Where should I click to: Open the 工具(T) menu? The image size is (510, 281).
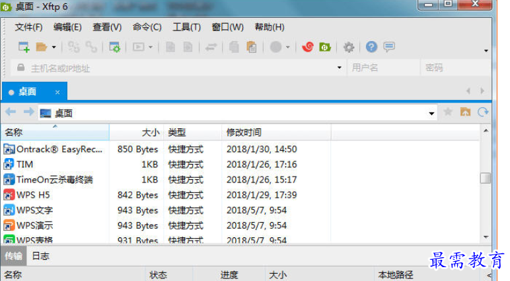pos(186,27)
